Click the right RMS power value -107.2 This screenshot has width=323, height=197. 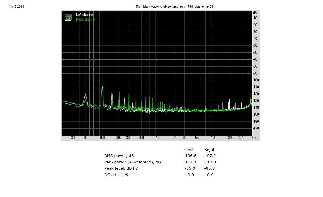[209, 156]
